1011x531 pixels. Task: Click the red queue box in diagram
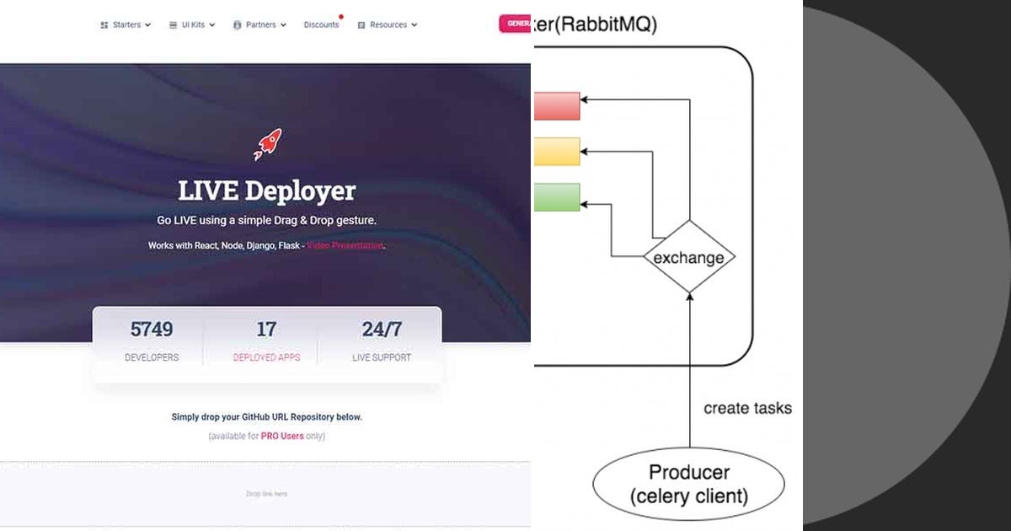click(557, 106)
